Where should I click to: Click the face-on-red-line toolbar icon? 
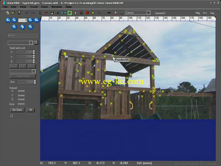[x=115, y=13]
